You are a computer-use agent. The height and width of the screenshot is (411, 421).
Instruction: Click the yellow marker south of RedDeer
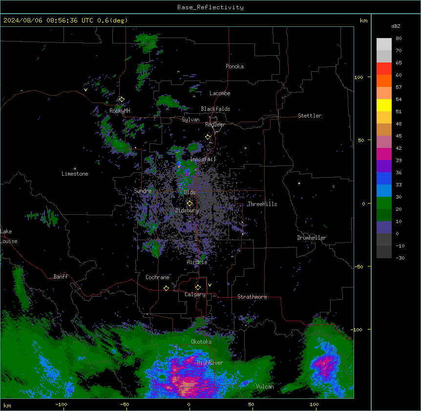pyautogui.click(x=208, y=137)
